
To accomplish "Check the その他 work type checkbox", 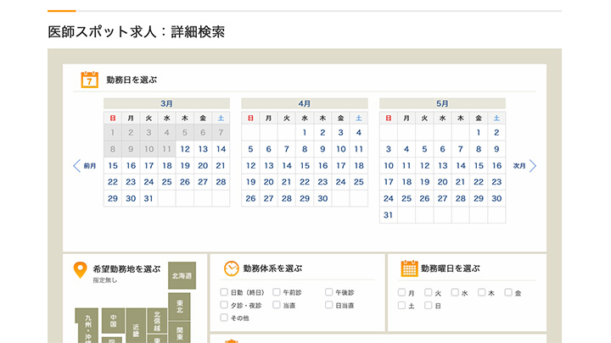I will click(x=224, y=318).
